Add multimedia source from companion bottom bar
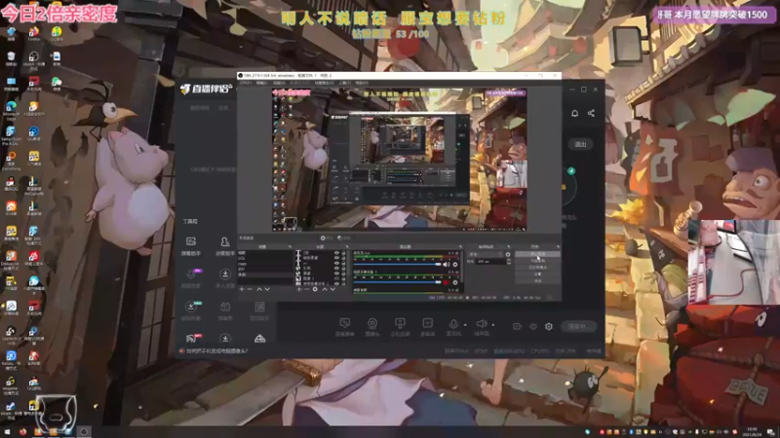780x438 pixels. [428, 326]
